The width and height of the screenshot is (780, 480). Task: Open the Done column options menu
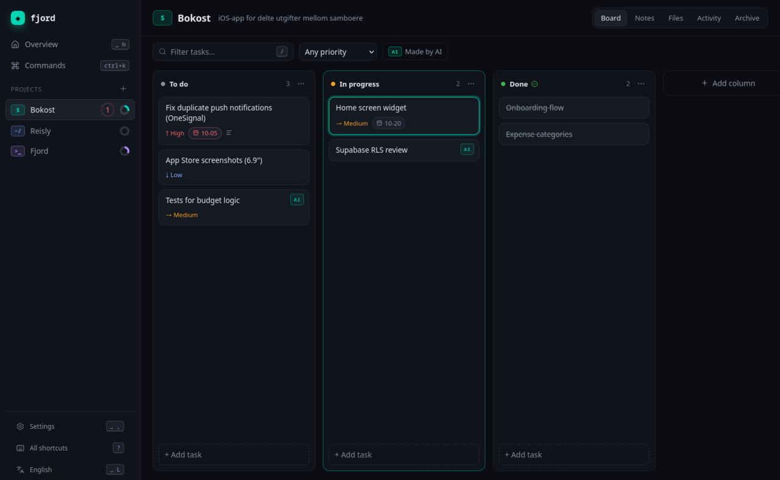click(x=641, y=84)
